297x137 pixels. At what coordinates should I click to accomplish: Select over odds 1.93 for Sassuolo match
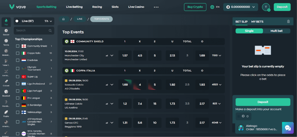coord(202,85)
